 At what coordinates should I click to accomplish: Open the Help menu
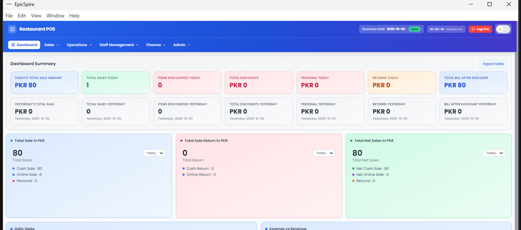coord(74,16)
